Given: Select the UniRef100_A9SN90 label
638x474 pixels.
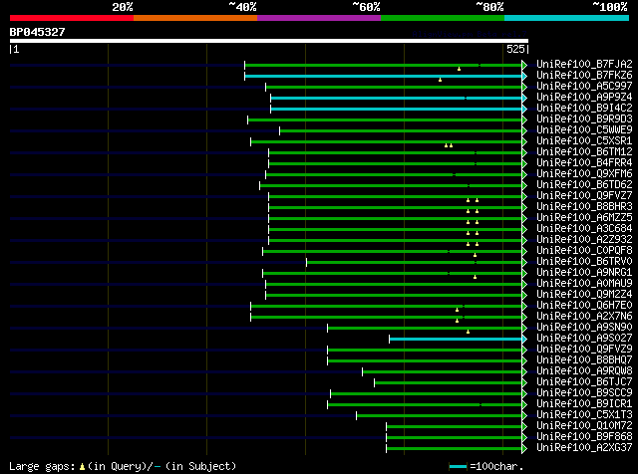Looking at the screenshot, I should [x=584, y=328].
